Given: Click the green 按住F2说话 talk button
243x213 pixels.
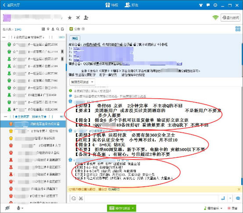Looking at the screenshot, I should [x=121, y=208].
